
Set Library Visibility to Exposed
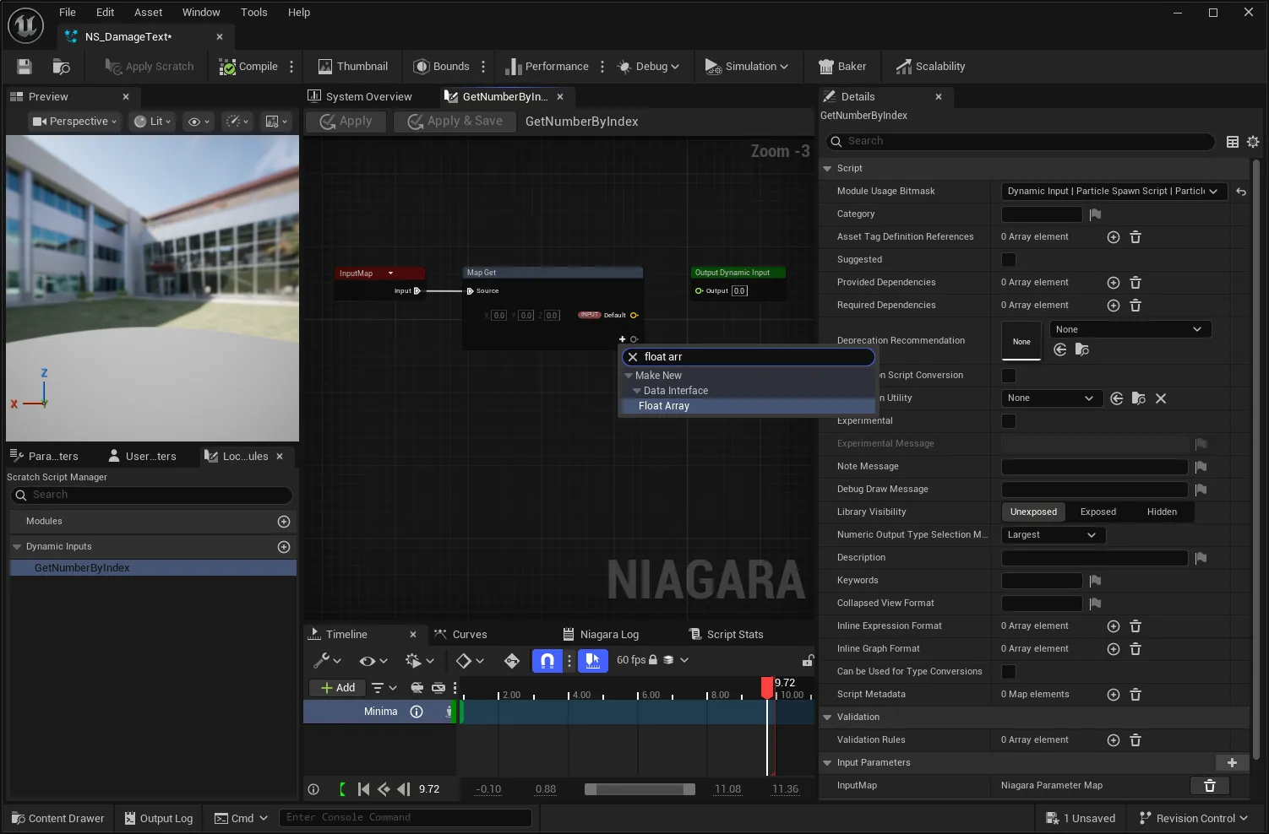(1097, 512)
